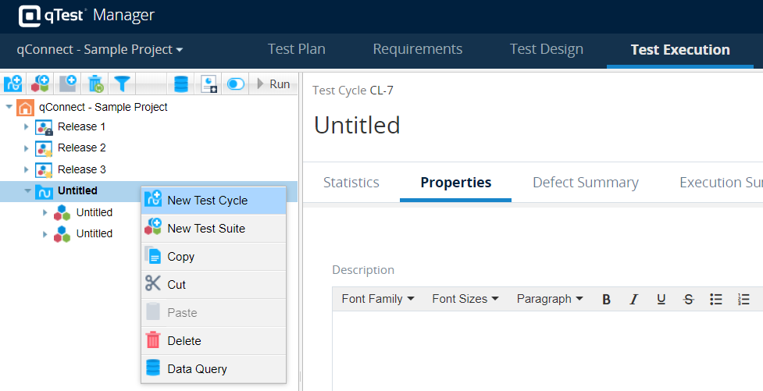Screen dimensions: 763x391
Task: Toggle strikethrough formatting in Description editor
Action: pyautogui.click(x=688, y=299)
